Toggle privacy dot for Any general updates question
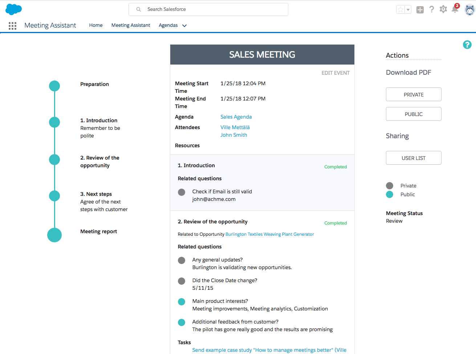The height and width of the screenshot is (354, 476). click(182, 260)
